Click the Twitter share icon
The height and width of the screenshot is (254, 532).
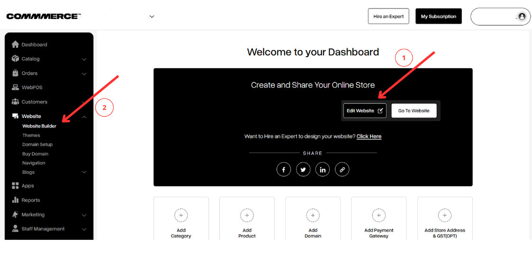(x=303, y=169)
